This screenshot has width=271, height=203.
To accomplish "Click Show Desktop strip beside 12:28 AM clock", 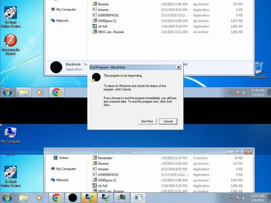I will (269, 92).
